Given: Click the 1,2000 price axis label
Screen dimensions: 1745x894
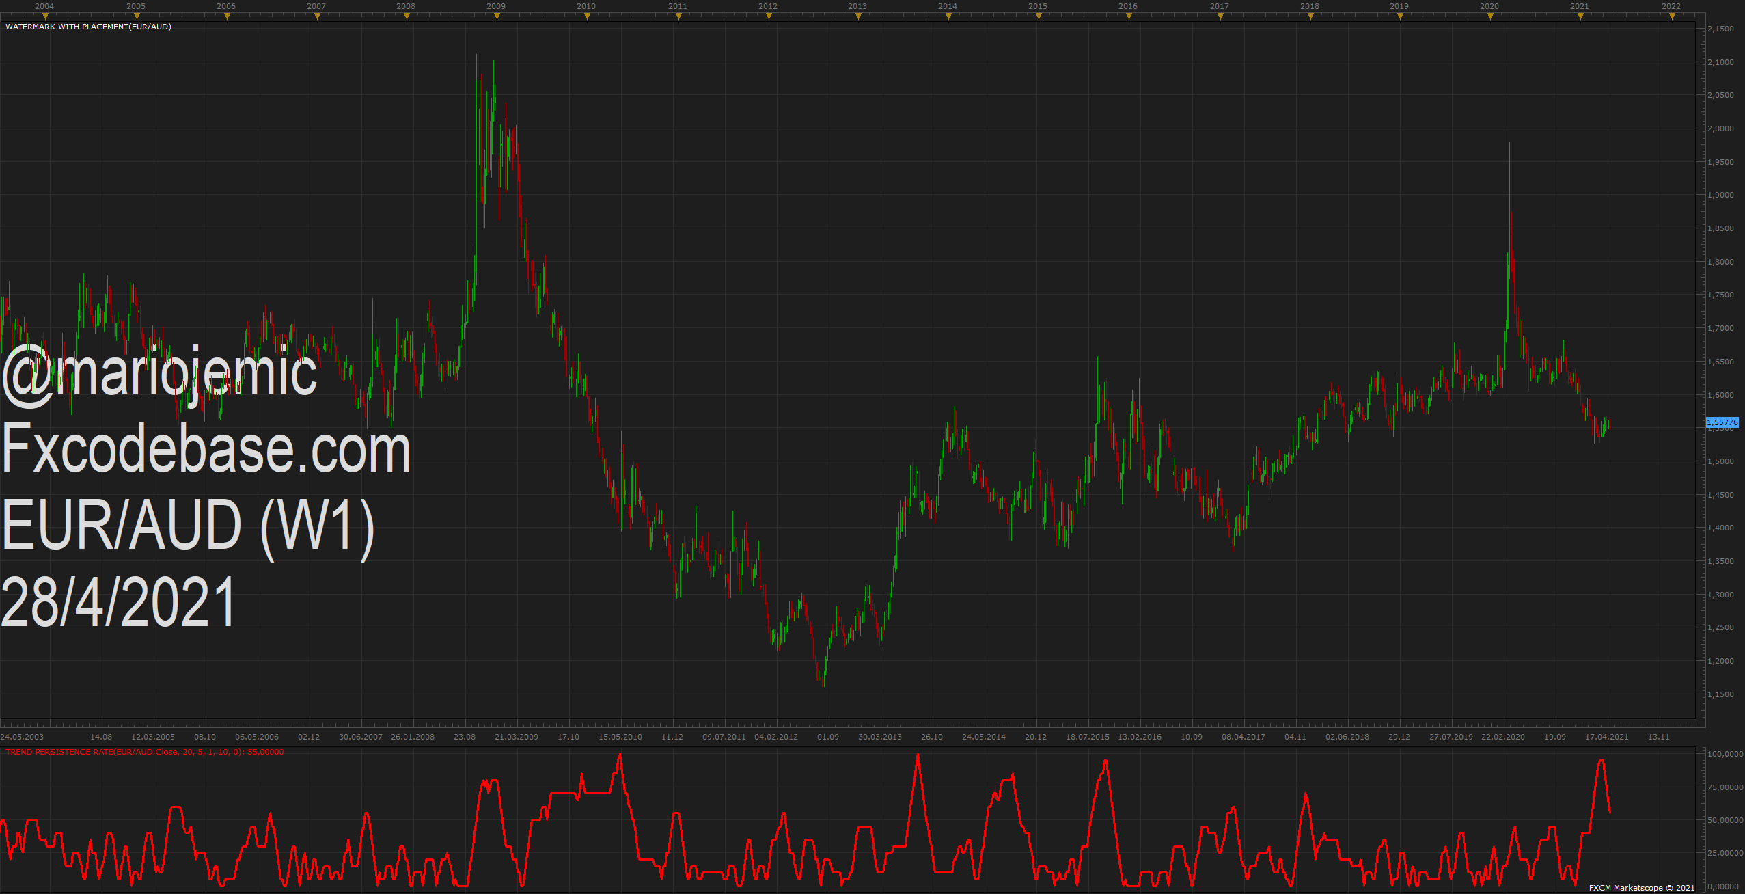Looking at the screenshot, I should pyautogui.click(x=1720, y=661).
